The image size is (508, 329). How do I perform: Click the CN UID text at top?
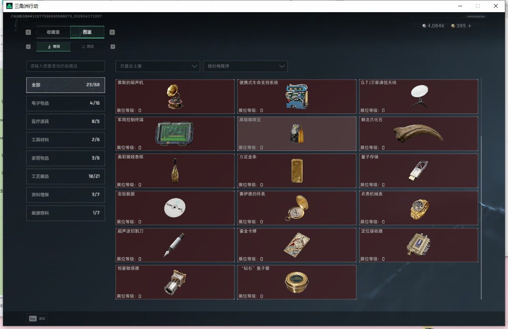coord(56,16)
